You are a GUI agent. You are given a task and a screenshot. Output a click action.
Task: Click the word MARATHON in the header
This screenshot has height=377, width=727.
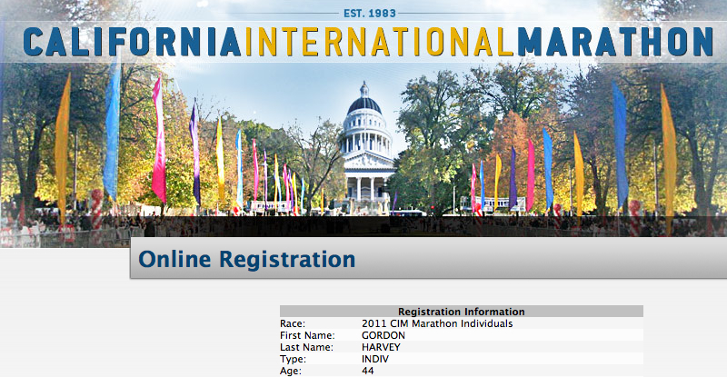pyautogui.click(x=614, y=42)
